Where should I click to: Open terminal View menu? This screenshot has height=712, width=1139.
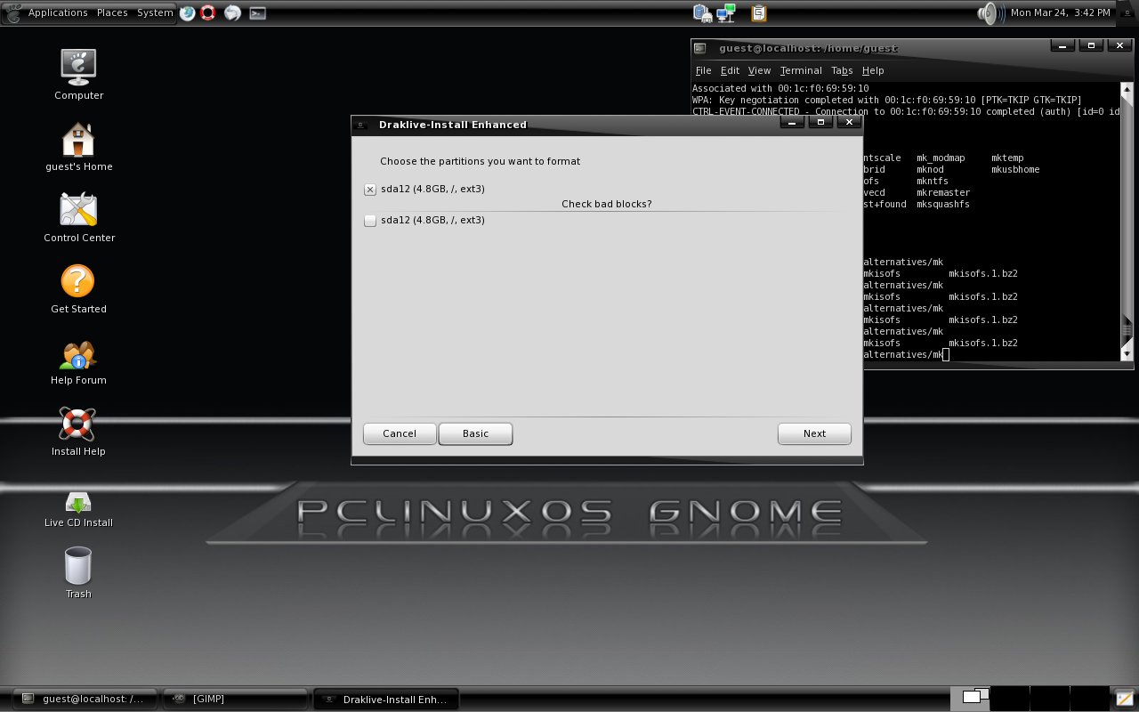click(759, 70)
